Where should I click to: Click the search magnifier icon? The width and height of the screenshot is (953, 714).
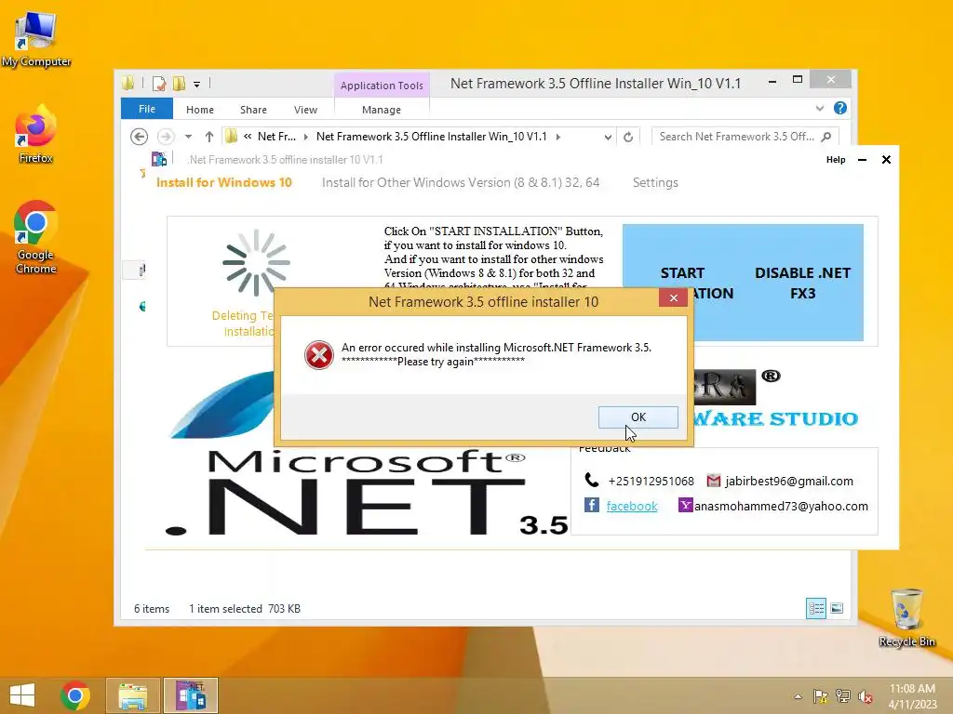(x=826, y=137)
